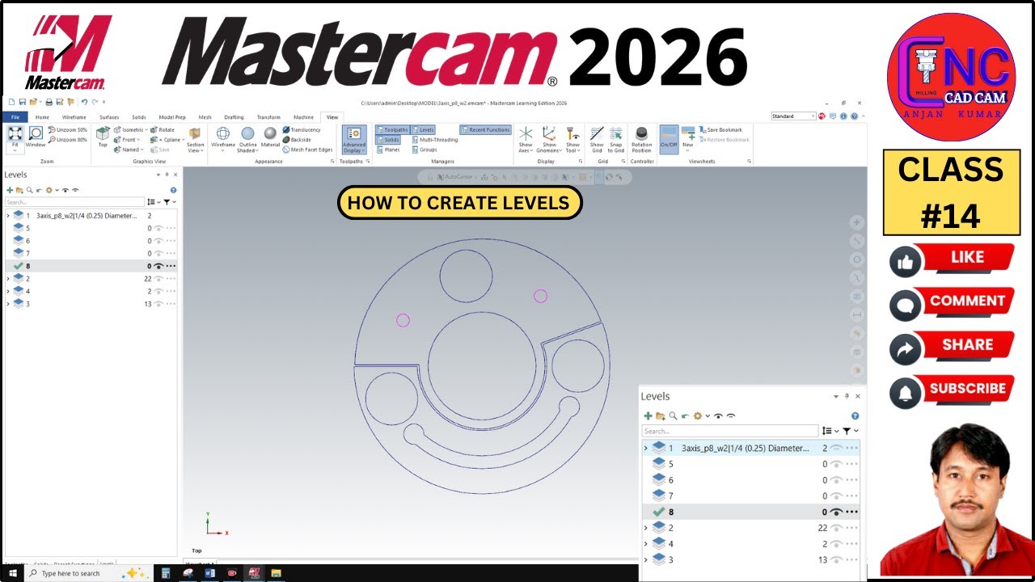1035x582 pixels.
Task: Set Wireframe appearance mode
Action: pyautogui.click(x=223, y=139)
